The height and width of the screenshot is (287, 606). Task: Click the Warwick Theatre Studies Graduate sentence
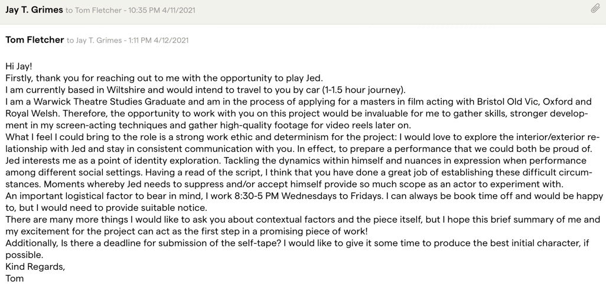pyautogui.click(x=298, y=102)
